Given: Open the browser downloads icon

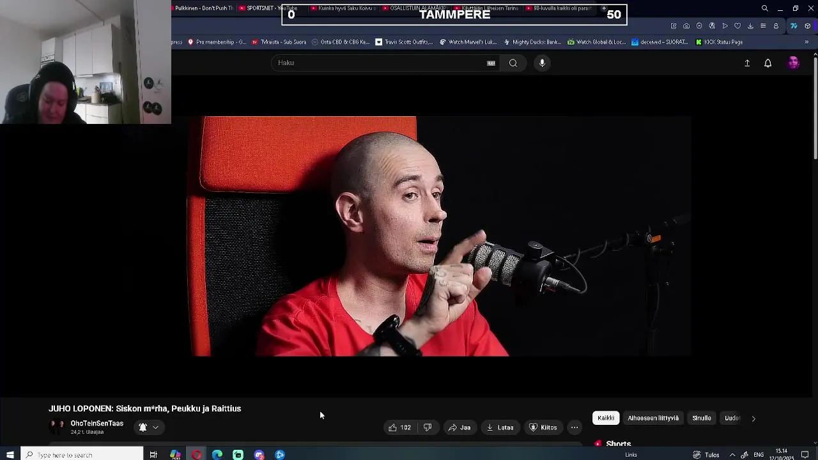Looking at the screenshot, I should 750,26.
